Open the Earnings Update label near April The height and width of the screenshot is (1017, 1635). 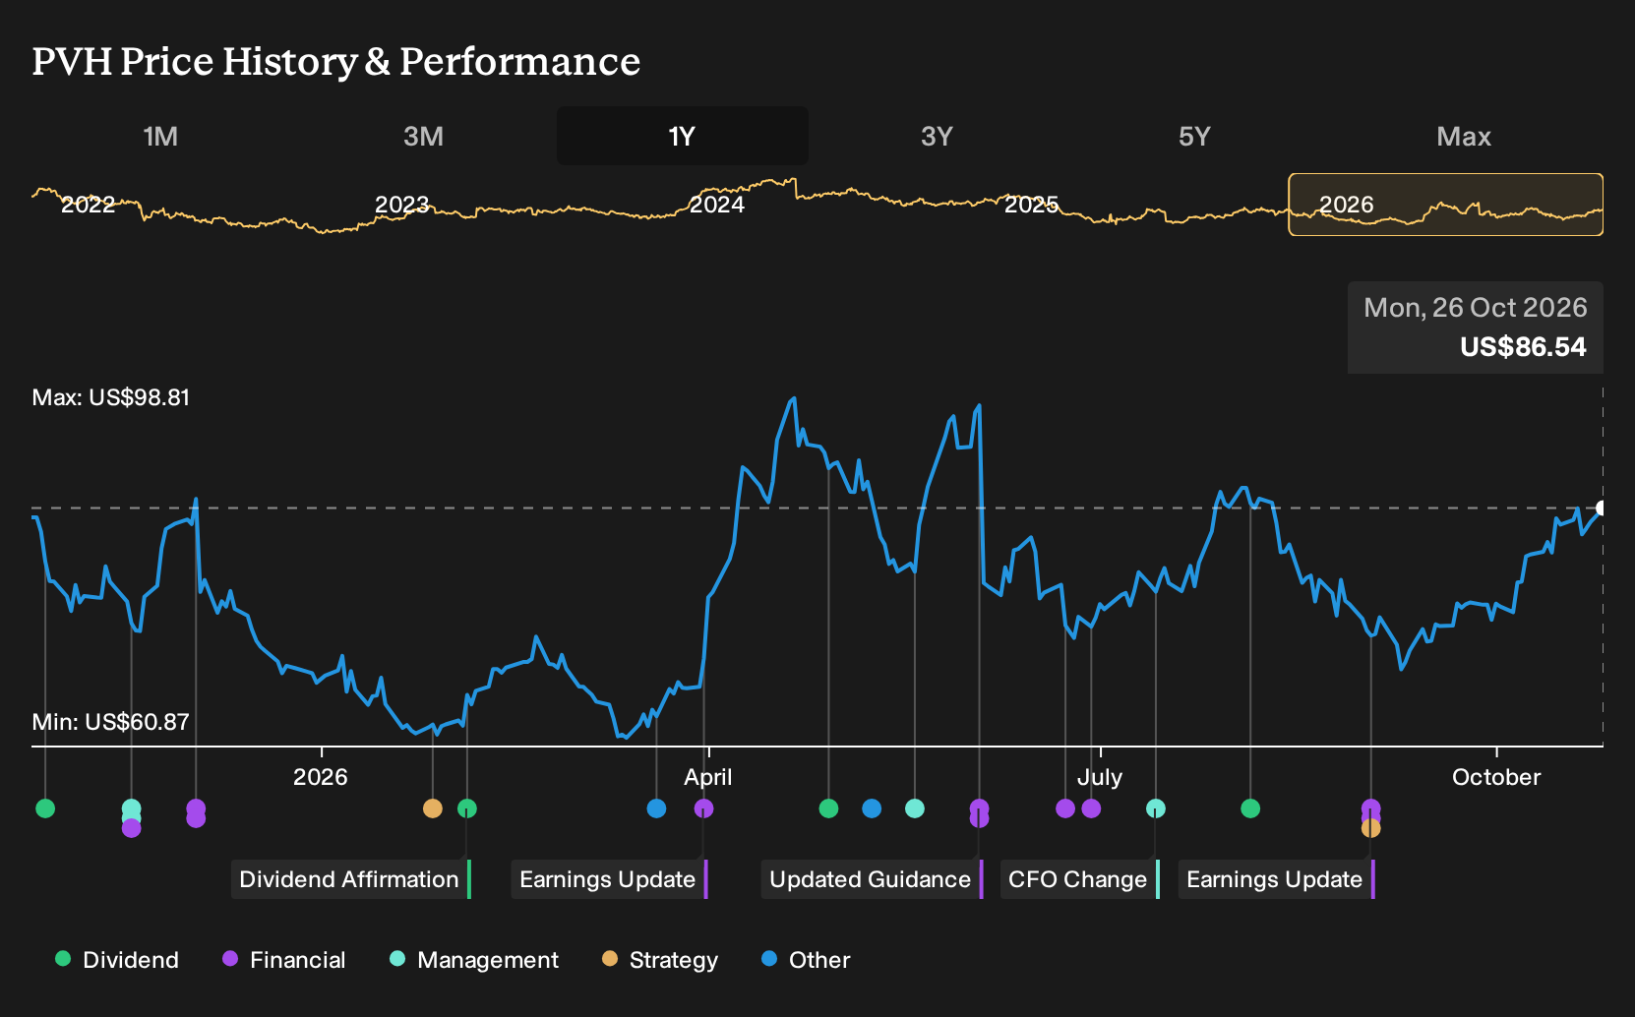609,879
